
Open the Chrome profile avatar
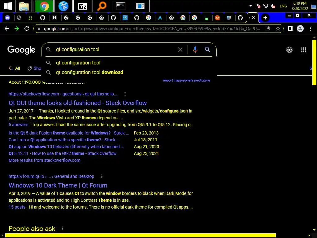coord(300,29)
